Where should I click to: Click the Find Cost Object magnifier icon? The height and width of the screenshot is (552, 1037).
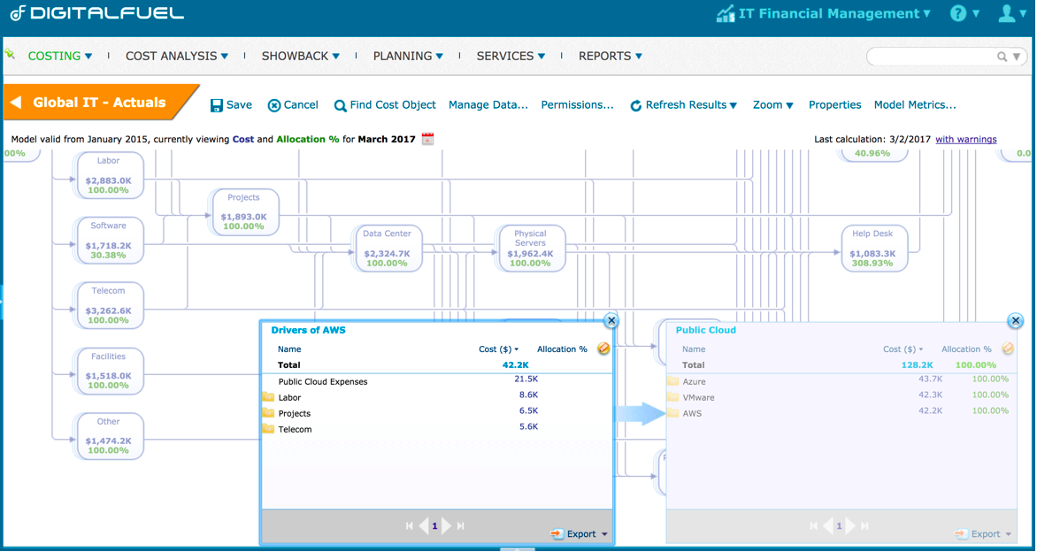pos(341,106)
